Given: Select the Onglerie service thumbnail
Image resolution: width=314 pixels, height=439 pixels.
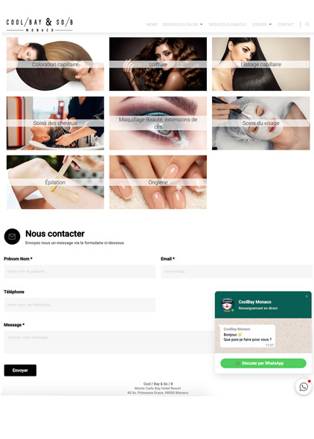Looking at the screenshot, I should 158,182.
